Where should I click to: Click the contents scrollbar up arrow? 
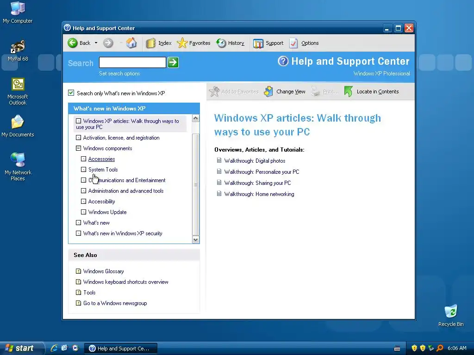pos(196,118)
